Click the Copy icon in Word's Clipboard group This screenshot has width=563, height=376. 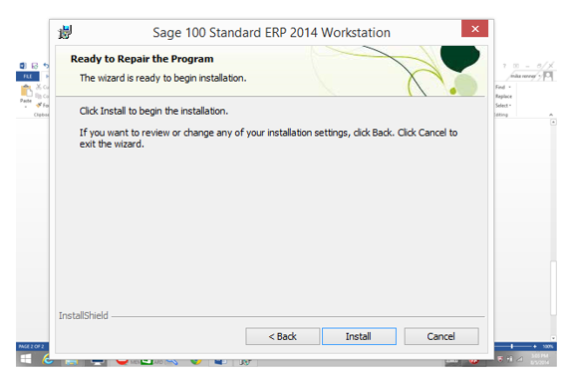39,96
